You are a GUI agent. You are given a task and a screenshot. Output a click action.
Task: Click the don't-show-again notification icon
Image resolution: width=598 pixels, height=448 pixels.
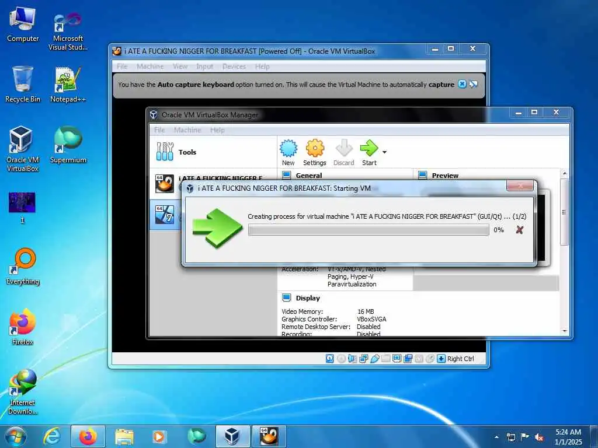(473, 84)
